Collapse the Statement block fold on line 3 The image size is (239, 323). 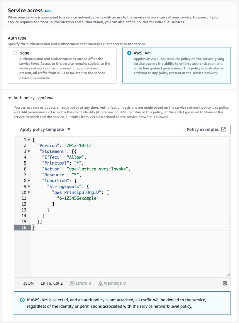coord(29,151)
